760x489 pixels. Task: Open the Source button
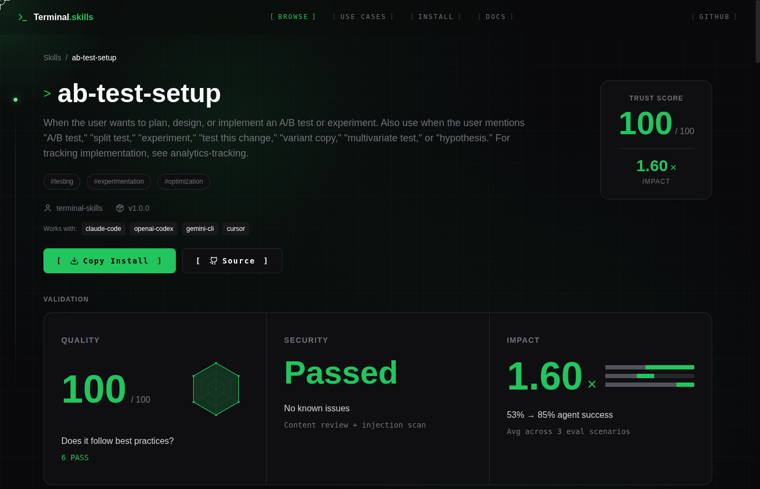tap(232, 261)
